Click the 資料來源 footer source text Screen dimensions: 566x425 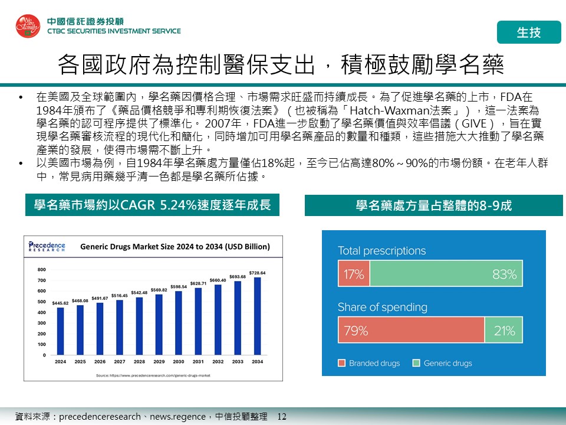click(x=140, y=417)
